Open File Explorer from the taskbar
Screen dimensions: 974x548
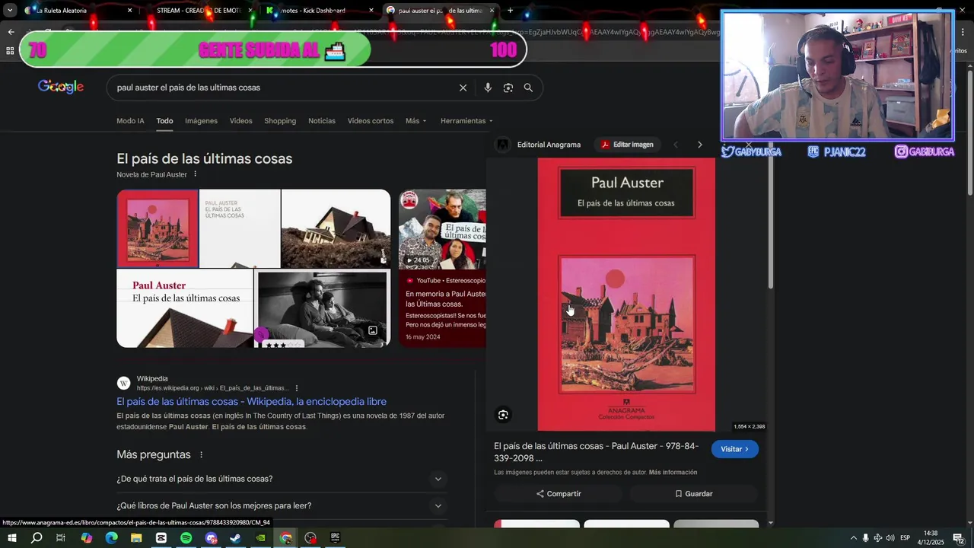136,538
